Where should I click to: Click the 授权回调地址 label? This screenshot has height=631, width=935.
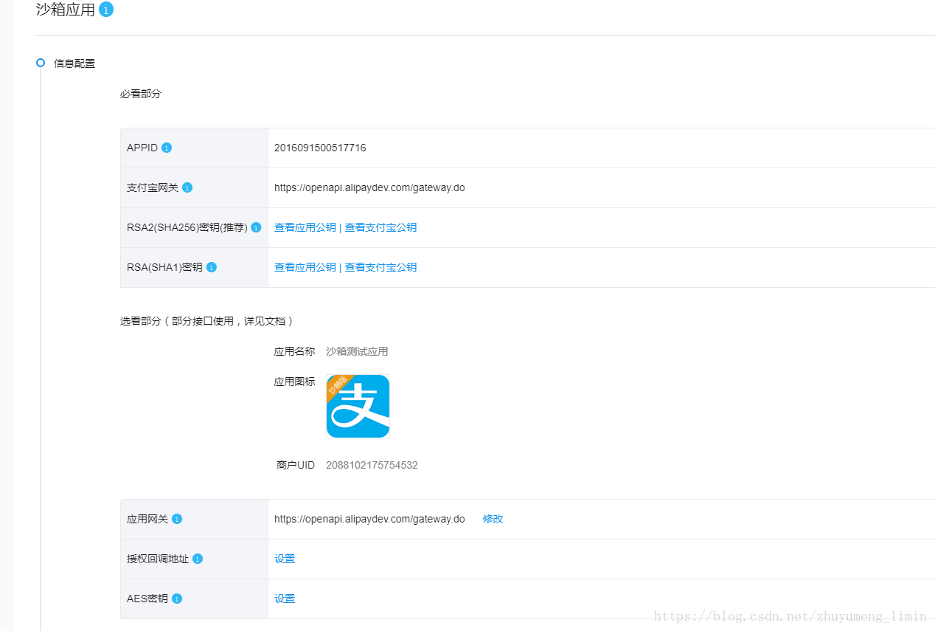pyautogui.click(x=158, y=559)
